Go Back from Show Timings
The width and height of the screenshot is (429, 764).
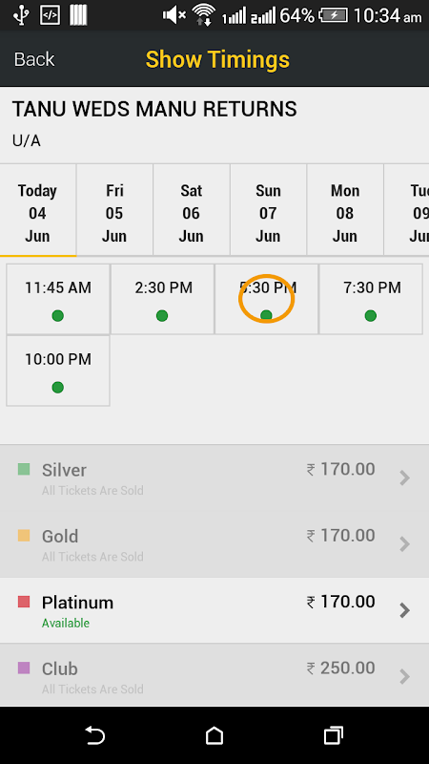tap(34, 59)
